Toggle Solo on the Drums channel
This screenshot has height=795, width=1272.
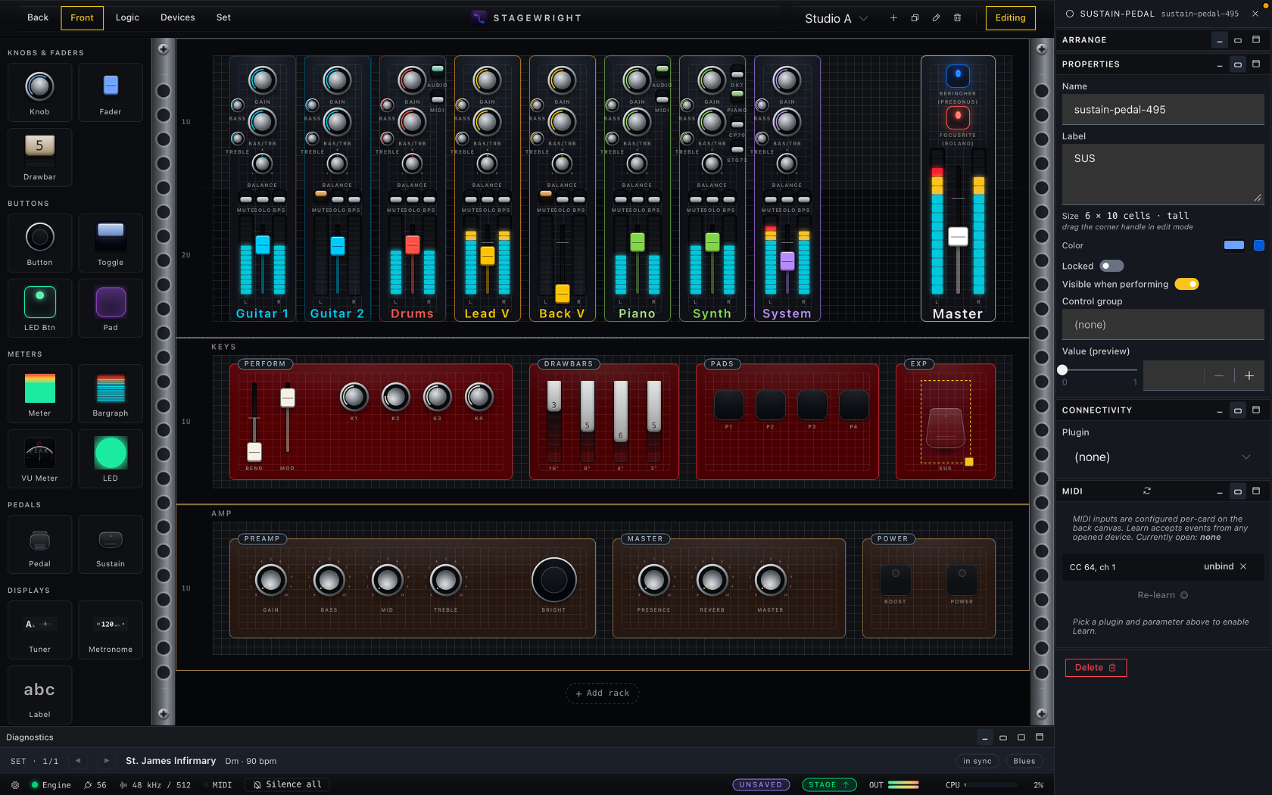[x=413, y=199]
